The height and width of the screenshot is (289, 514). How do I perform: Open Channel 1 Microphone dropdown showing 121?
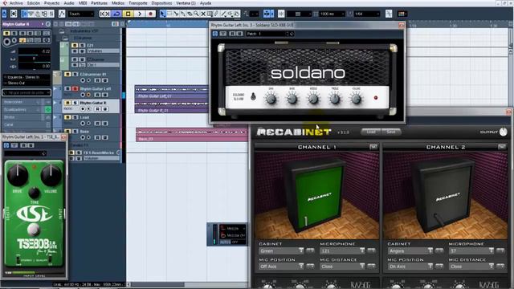point(343,250)
